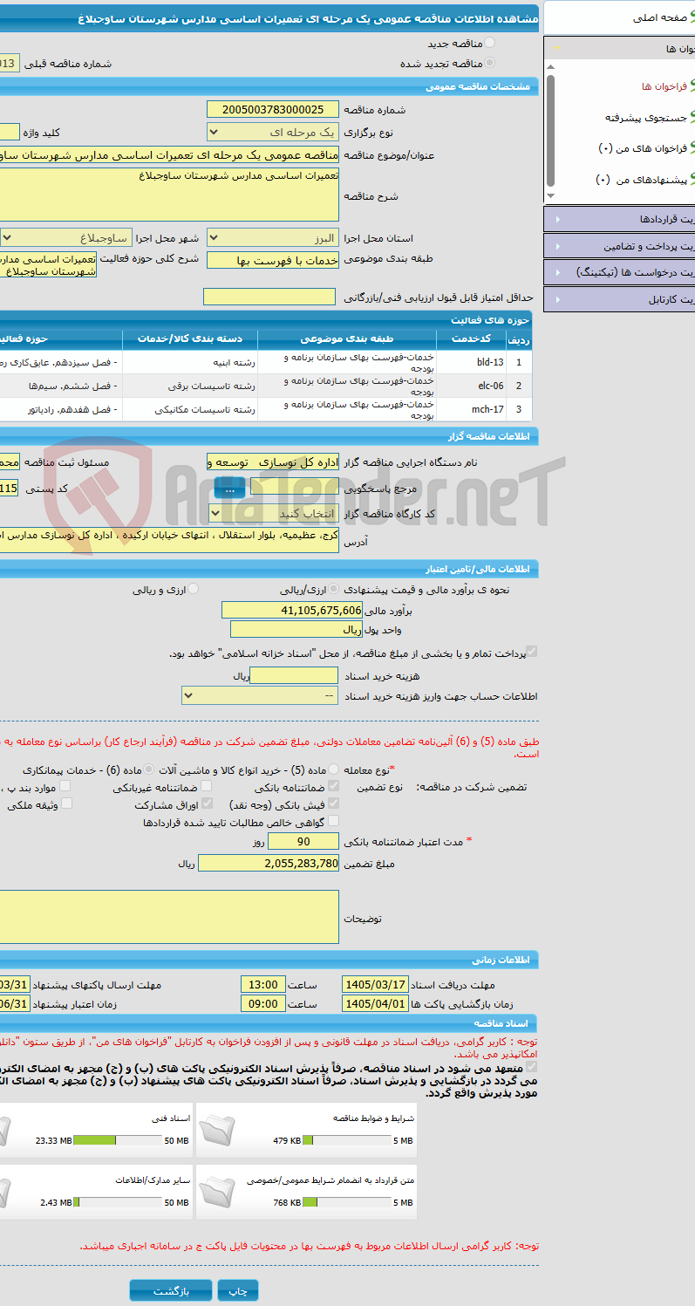
Task: Click progress bar of اسناد فنی (23.33 MB)
Action: tap(117, 1140)
